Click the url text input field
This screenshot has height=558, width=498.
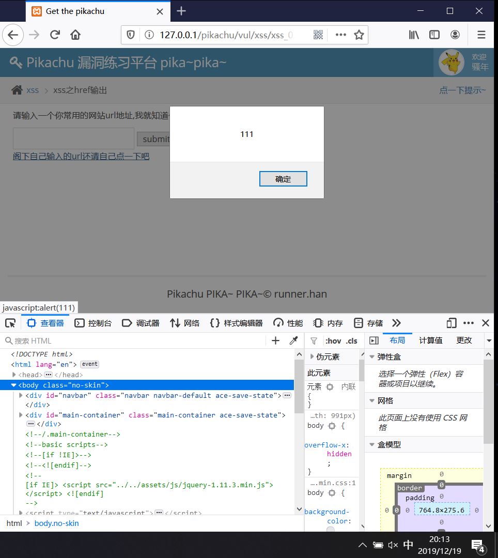coord(74,138)
